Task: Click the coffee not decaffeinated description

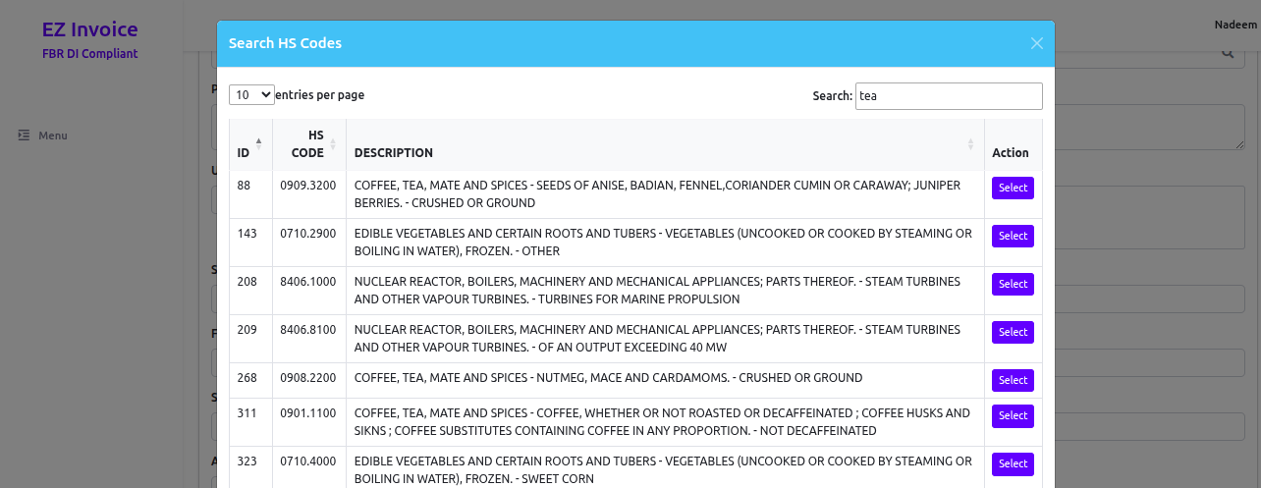Action: click(x=665, y=422)
